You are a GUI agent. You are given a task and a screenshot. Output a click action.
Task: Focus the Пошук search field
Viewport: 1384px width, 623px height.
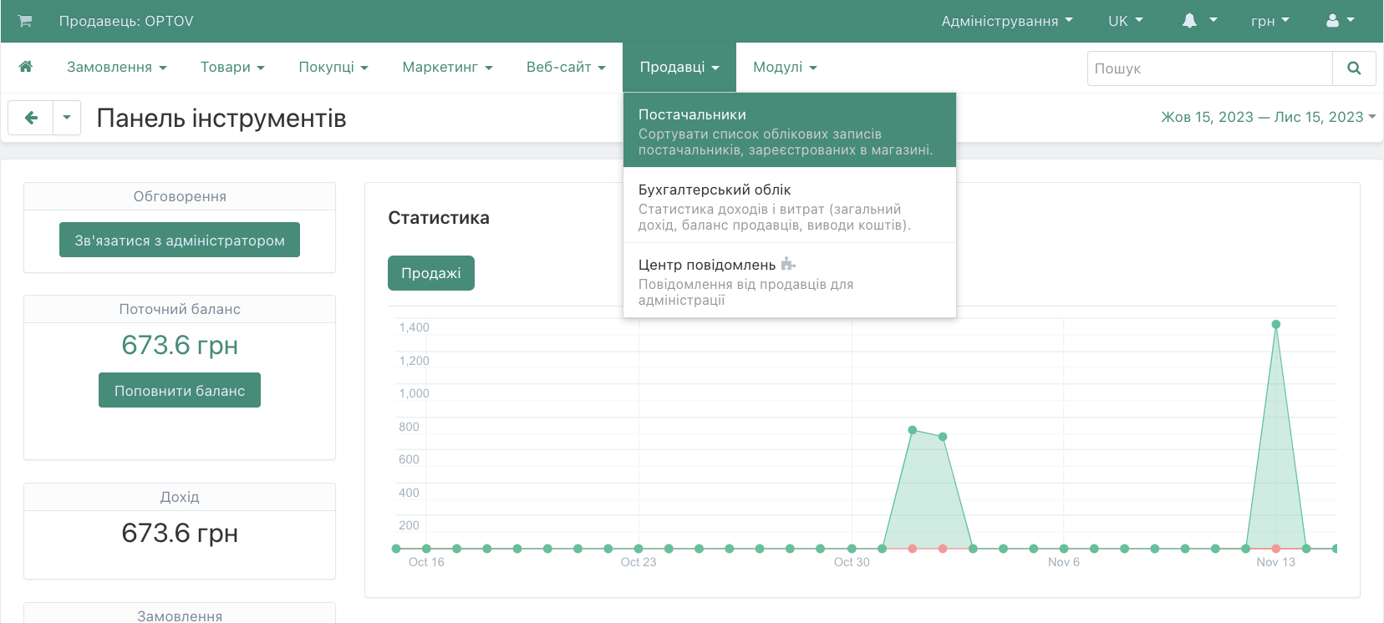coord(1209,68)
